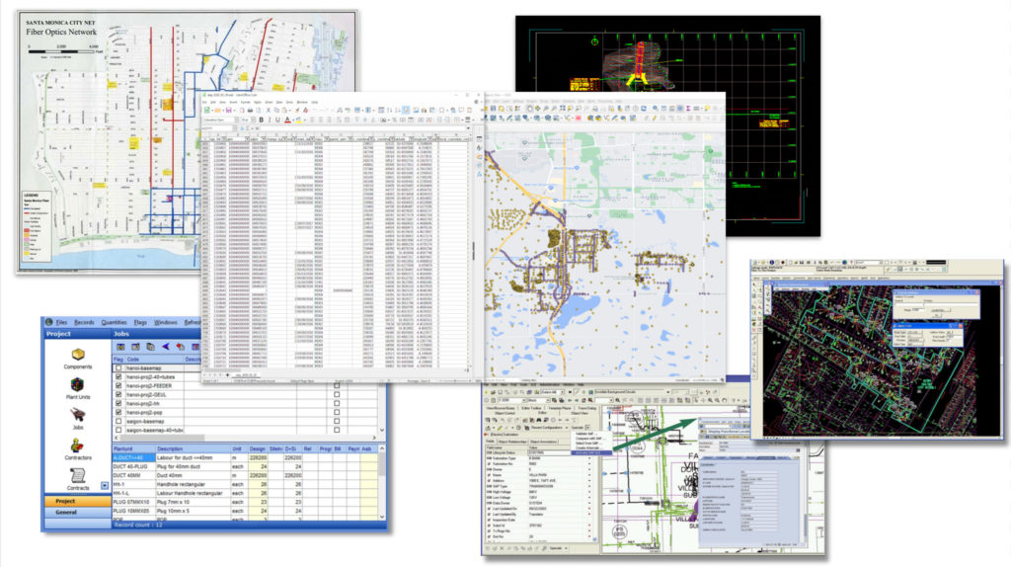
Task: Switch to the Object Relationships tab
Action: click(x=512, y=442)
